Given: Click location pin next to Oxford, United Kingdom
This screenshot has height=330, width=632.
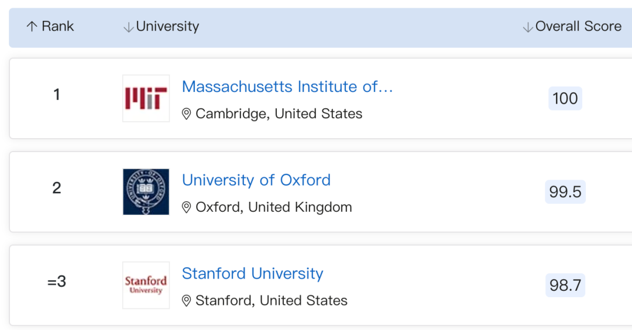Looking at the screenshot, I should pos(186,207).
